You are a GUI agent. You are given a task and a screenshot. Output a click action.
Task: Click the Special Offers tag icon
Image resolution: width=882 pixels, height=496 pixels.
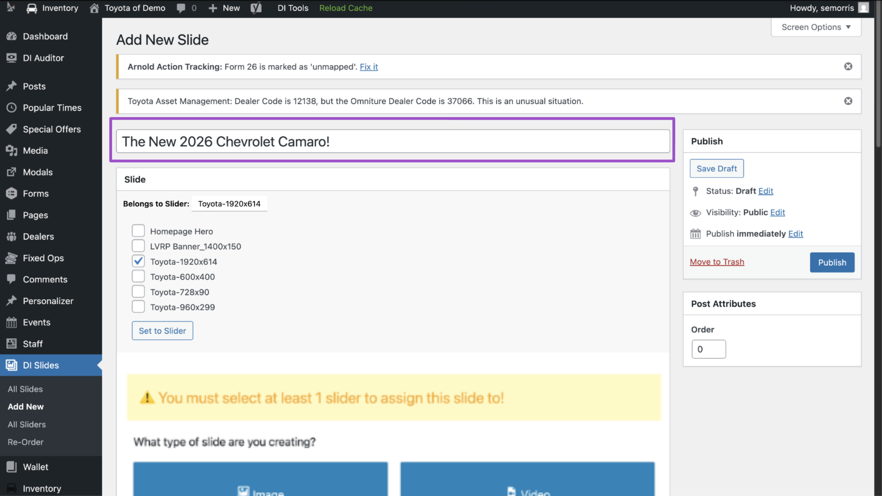point(11,129)
